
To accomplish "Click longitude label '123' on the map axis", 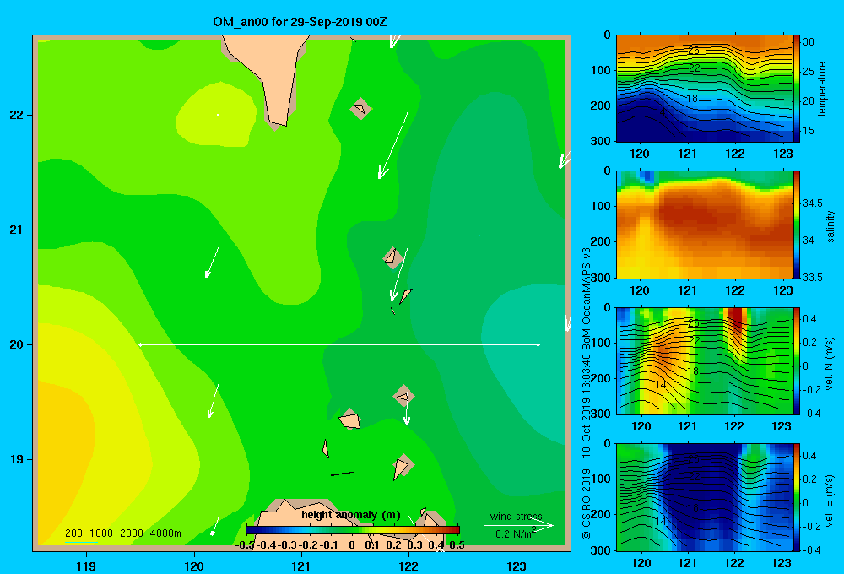I will pos(517,566).
